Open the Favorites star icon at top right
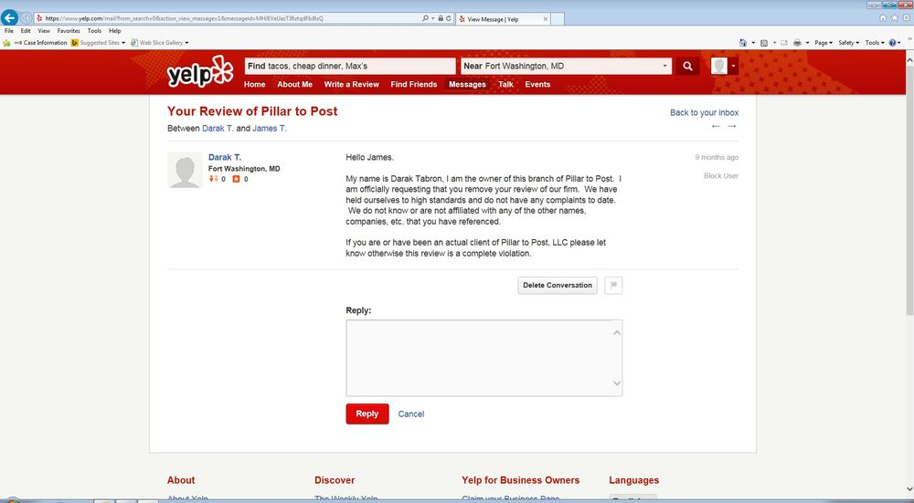The width and height of the screenshot is (914, 503). (x=894, y=18)
